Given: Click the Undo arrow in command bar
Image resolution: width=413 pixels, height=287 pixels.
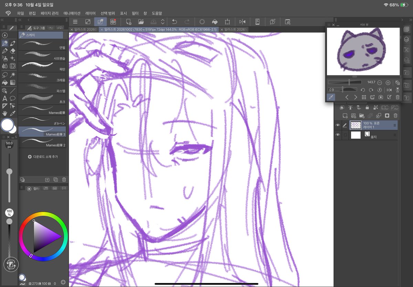Looking at the screenshot, I should point(174,22).
